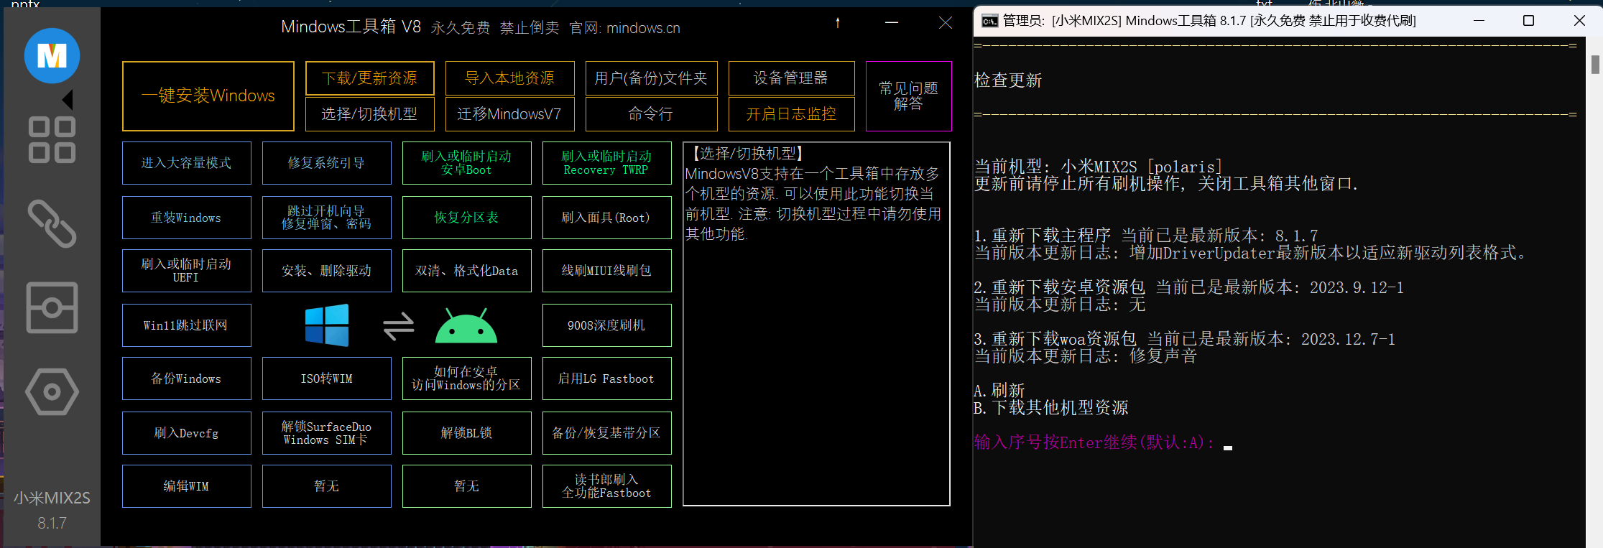
Task: Click 备份/恢复基带分区
Action: [607, 433]
